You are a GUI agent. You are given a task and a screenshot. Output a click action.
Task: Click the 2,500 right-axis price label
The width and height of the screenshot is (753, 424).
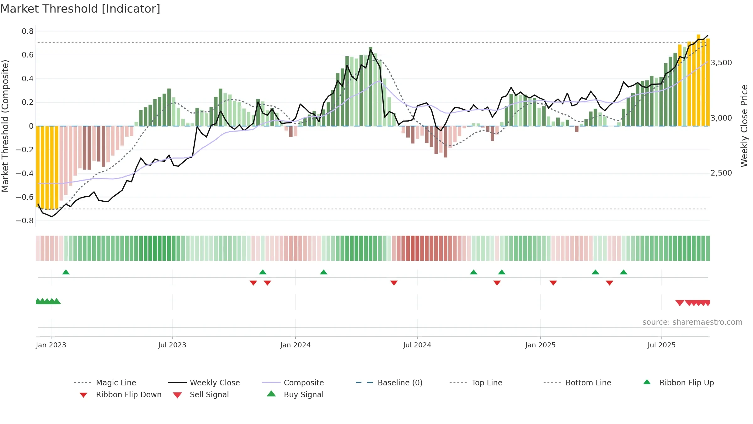click(721, 173)
